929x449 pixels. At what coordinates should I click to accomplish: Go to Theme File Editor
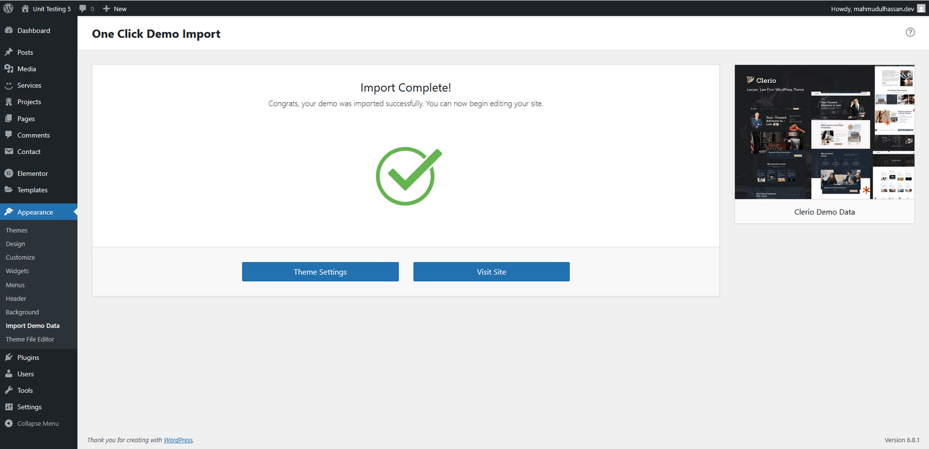pos(30,339)
